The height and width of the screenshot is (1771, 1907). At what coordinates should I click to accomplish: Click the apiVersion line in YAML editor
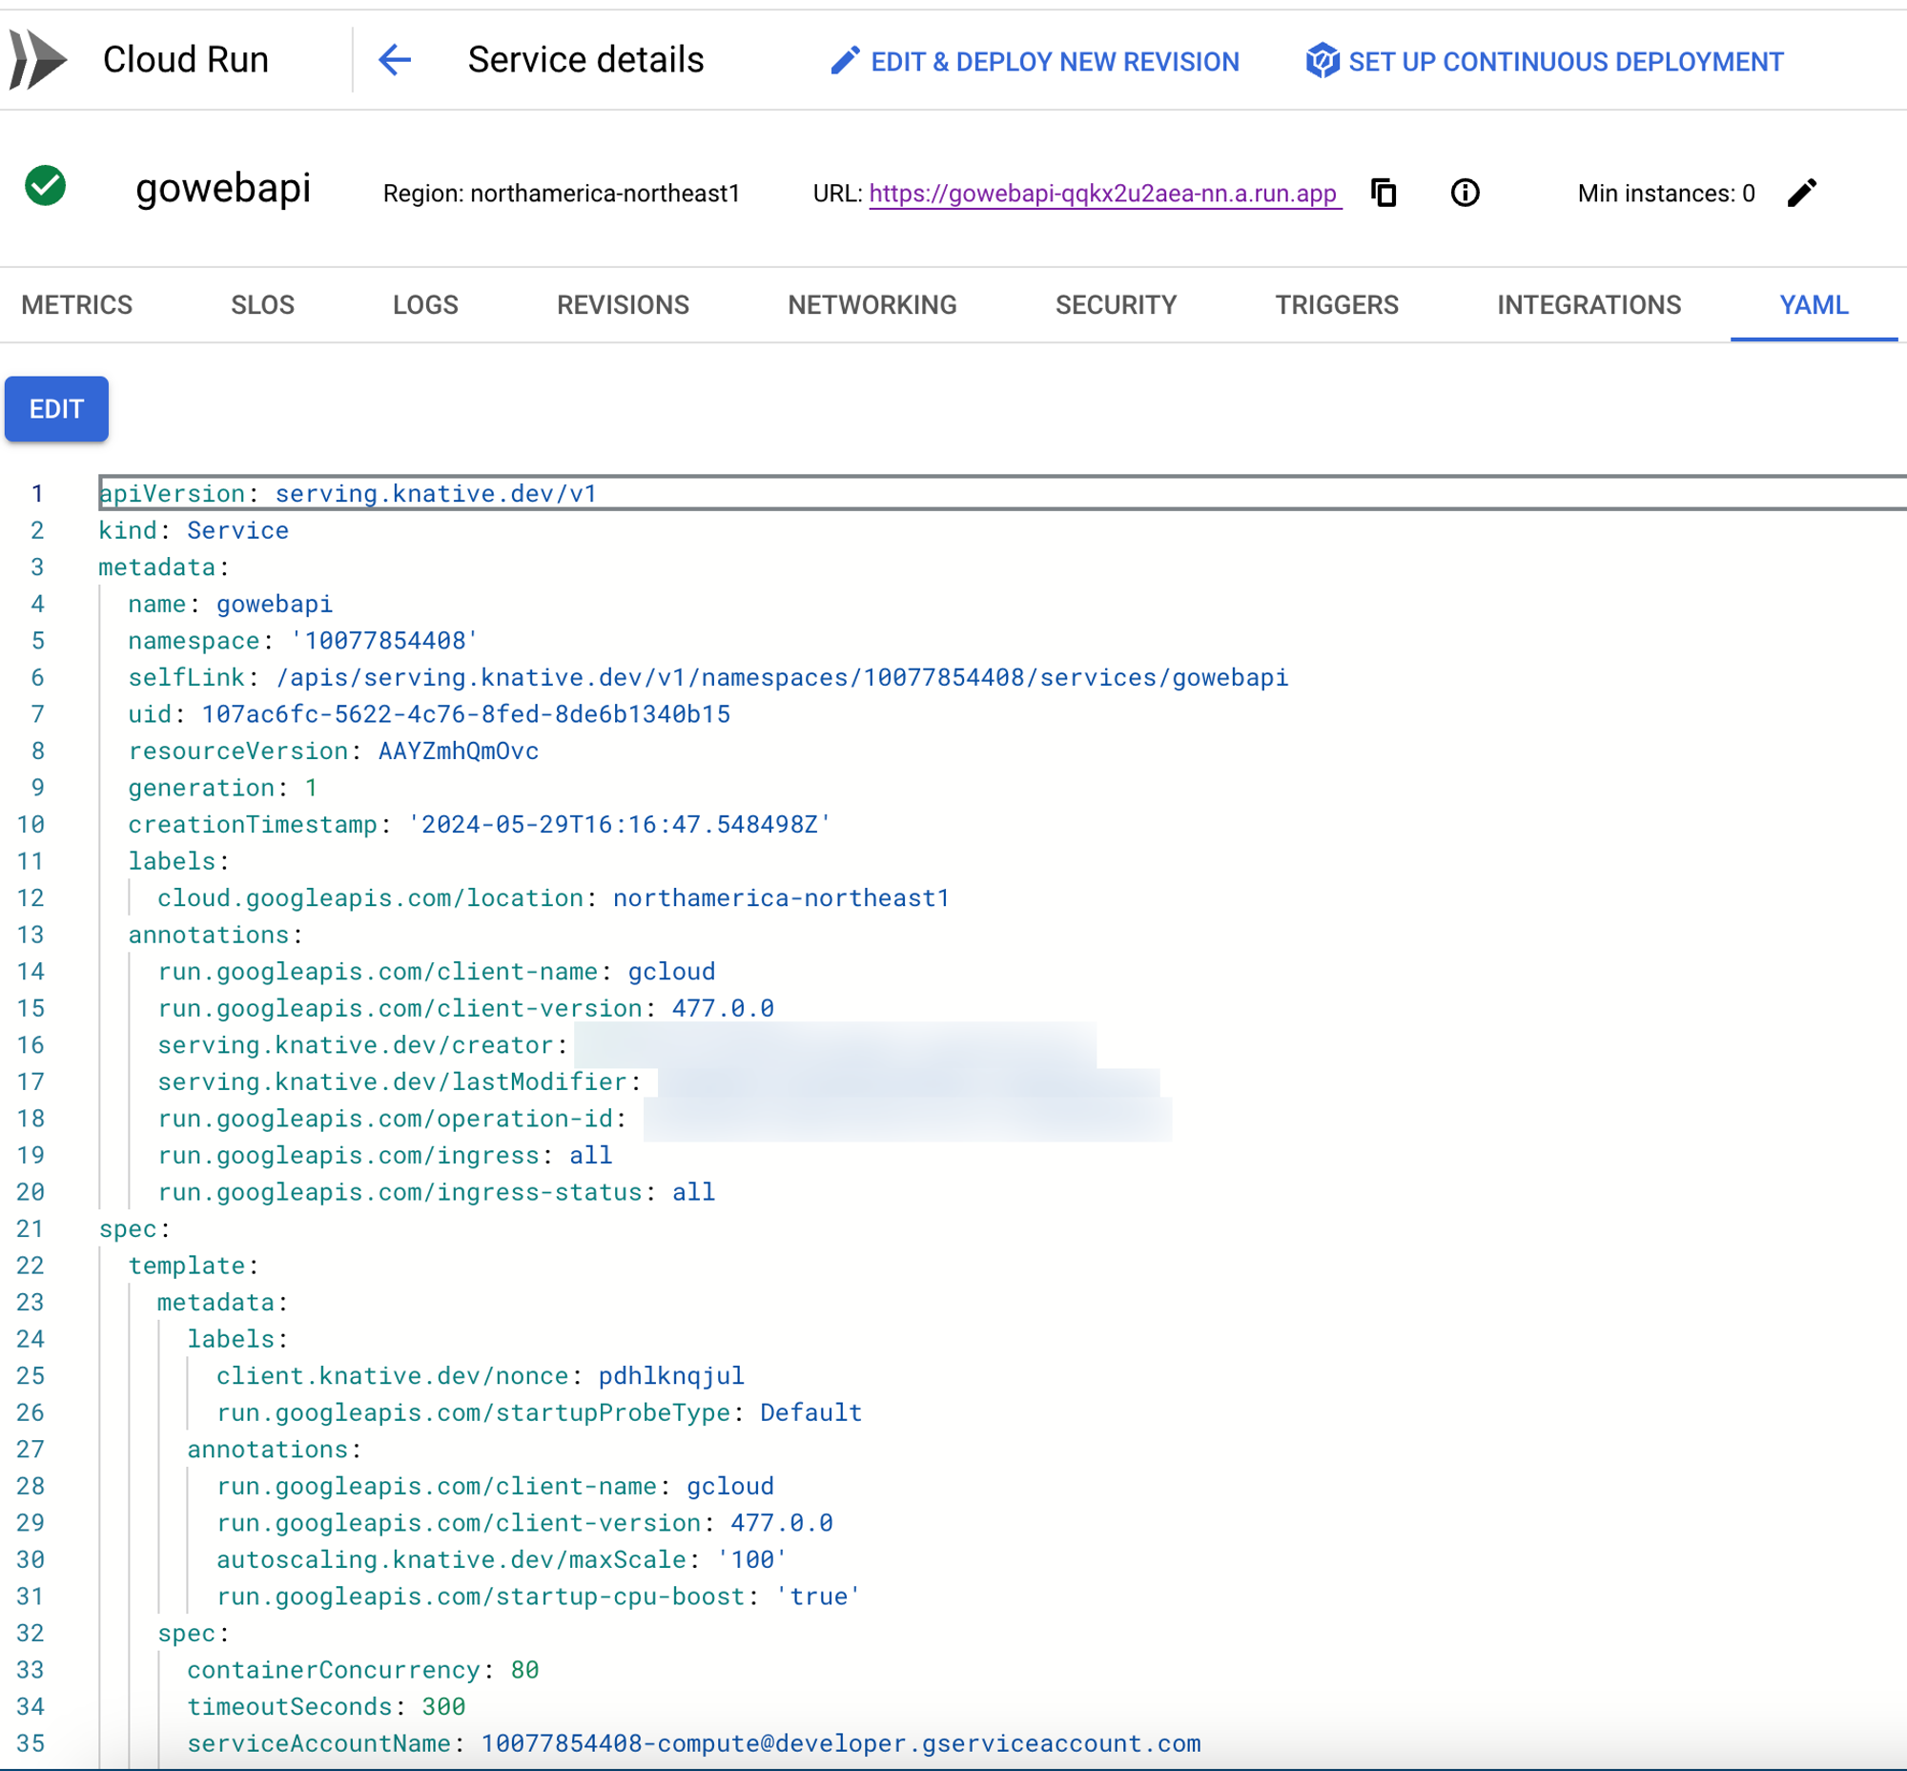click(x=348, y=494)
